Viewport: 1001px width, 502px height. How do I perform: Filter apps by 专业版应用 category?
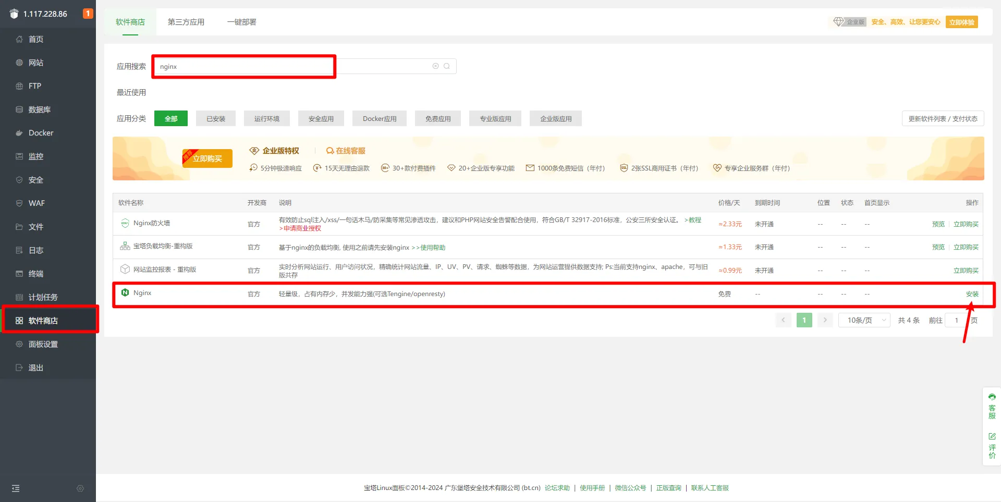[495, 119]
